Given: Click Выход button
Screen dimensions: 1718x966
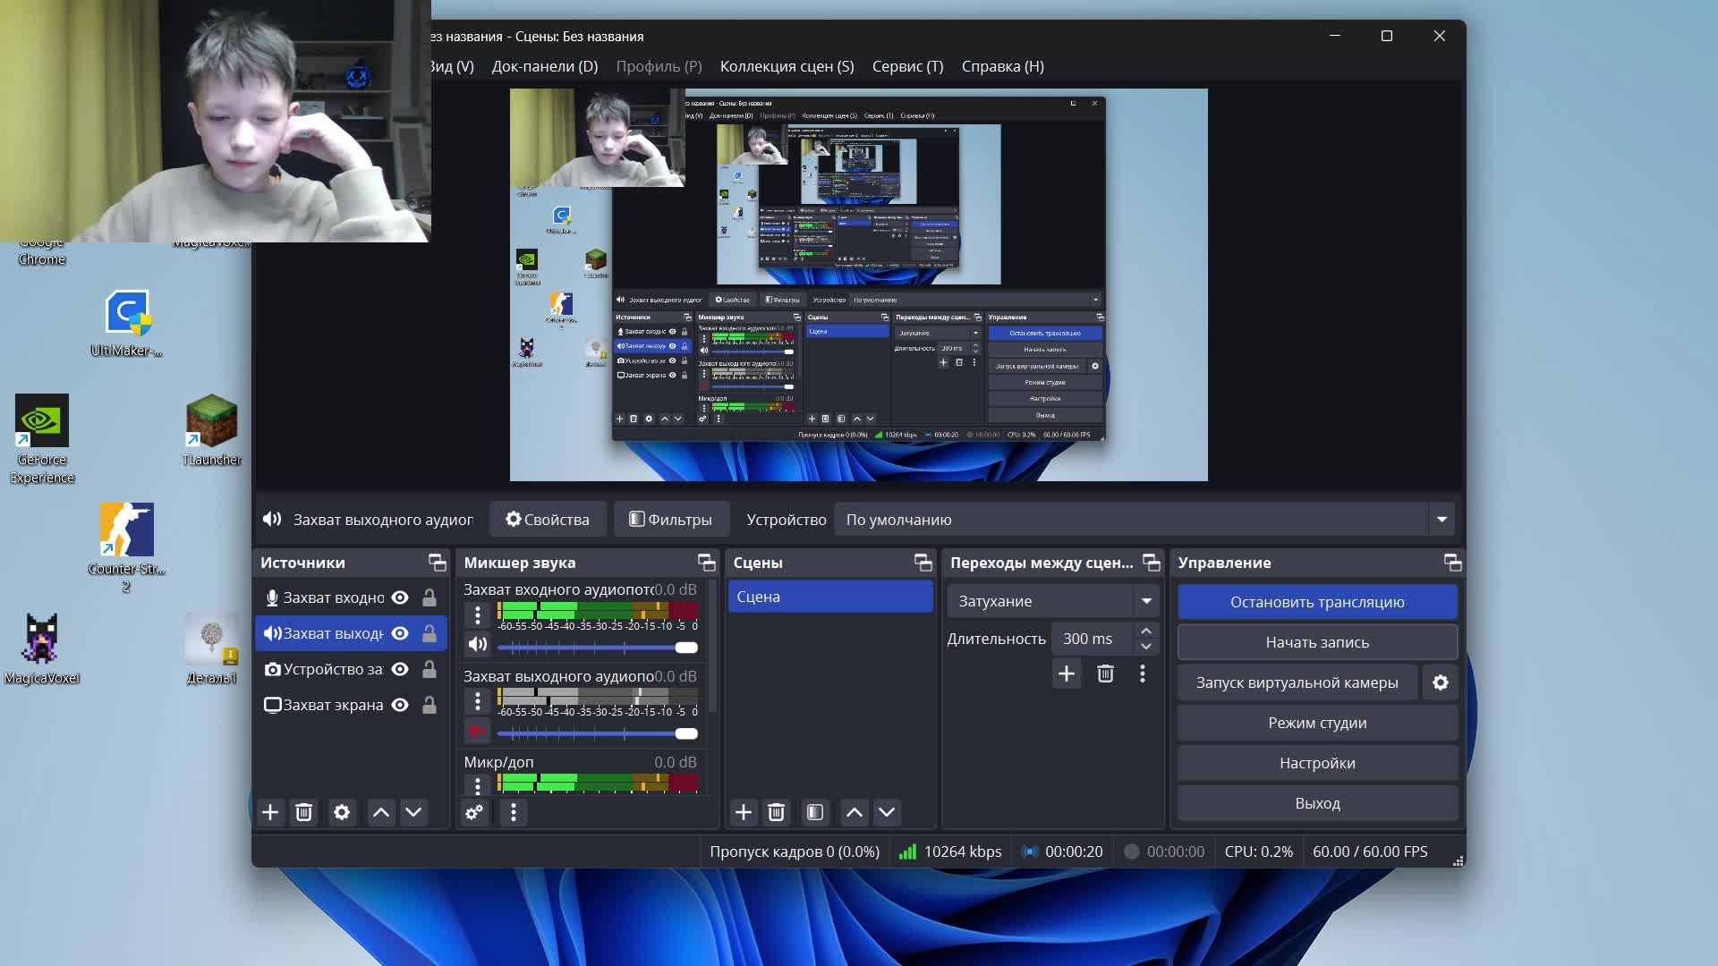Looking at the screenshot, I should click(1317, 803).
